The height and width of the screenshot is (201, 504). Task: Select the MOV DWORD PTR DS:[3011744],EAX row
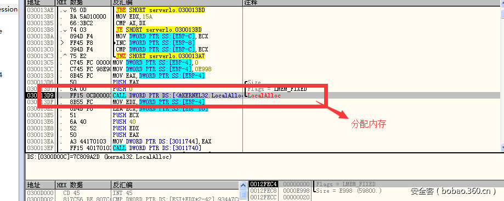coord(162,141)
